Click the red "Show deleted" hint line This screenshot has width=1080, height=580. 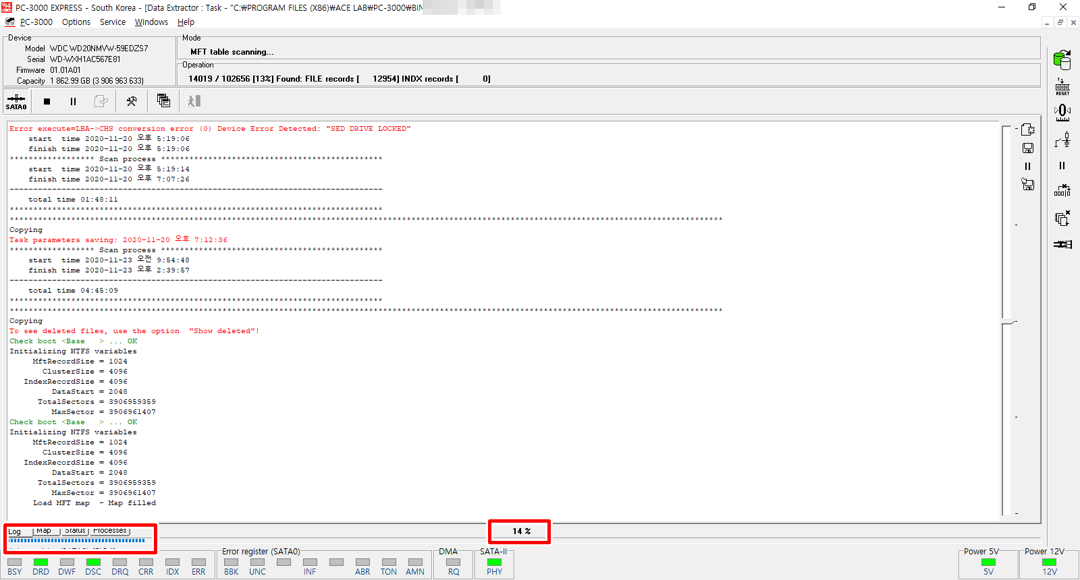(x=134, y=331)
